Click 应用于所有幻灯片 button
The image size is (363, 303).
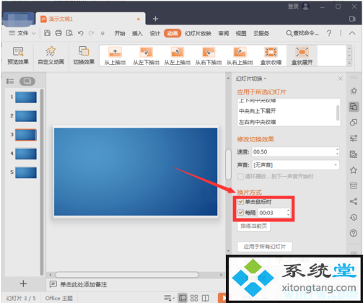265,247
